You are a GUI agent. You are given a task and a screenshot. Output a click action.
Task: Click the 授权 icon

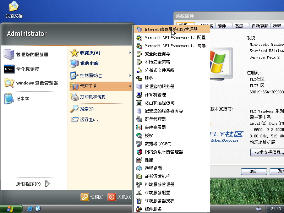[x=139, y=136]
